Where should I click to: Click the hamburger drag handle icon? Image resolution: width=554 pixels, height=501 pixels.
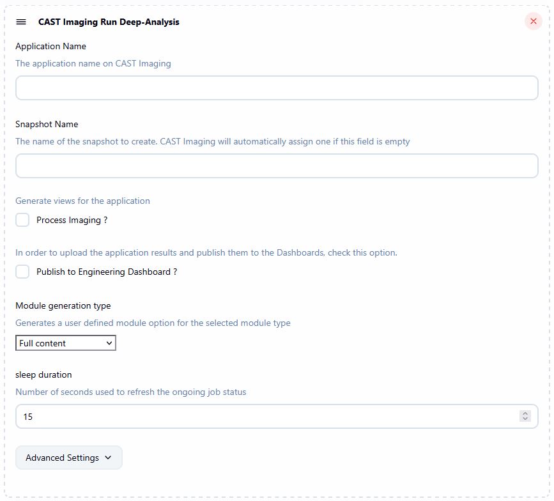tap(21, 22)
